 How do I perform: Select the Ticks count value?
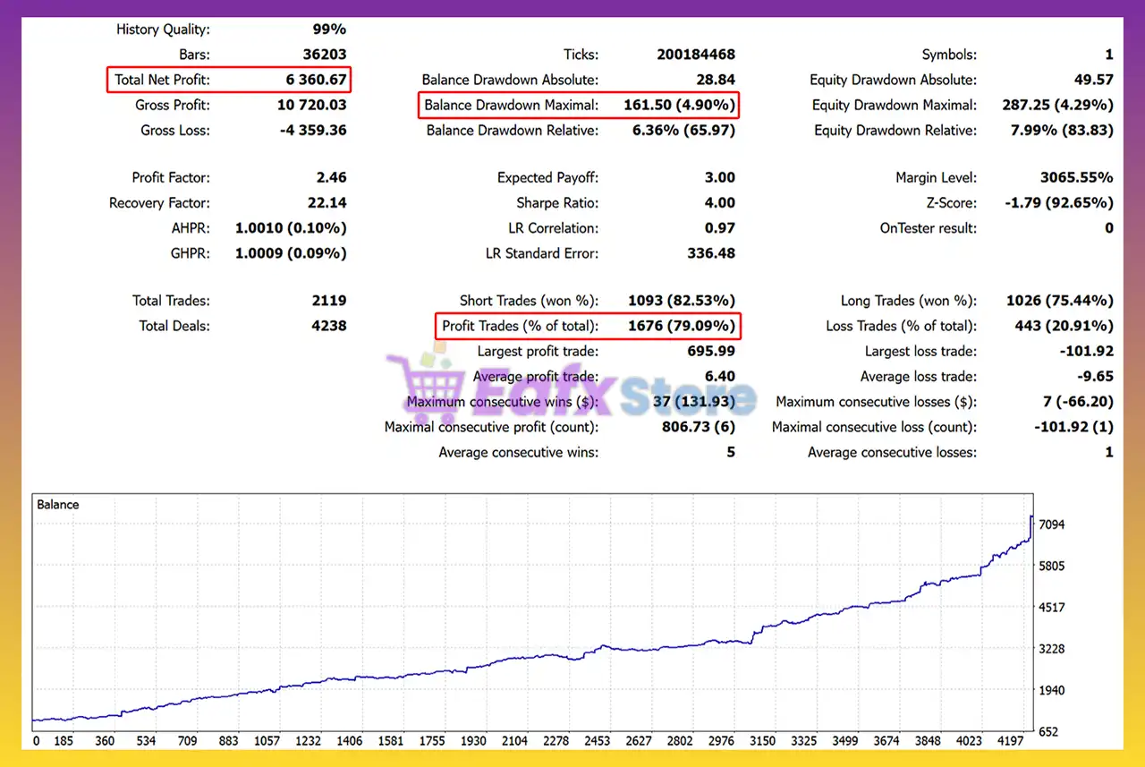pyautogui.click(x=696, y=54)
